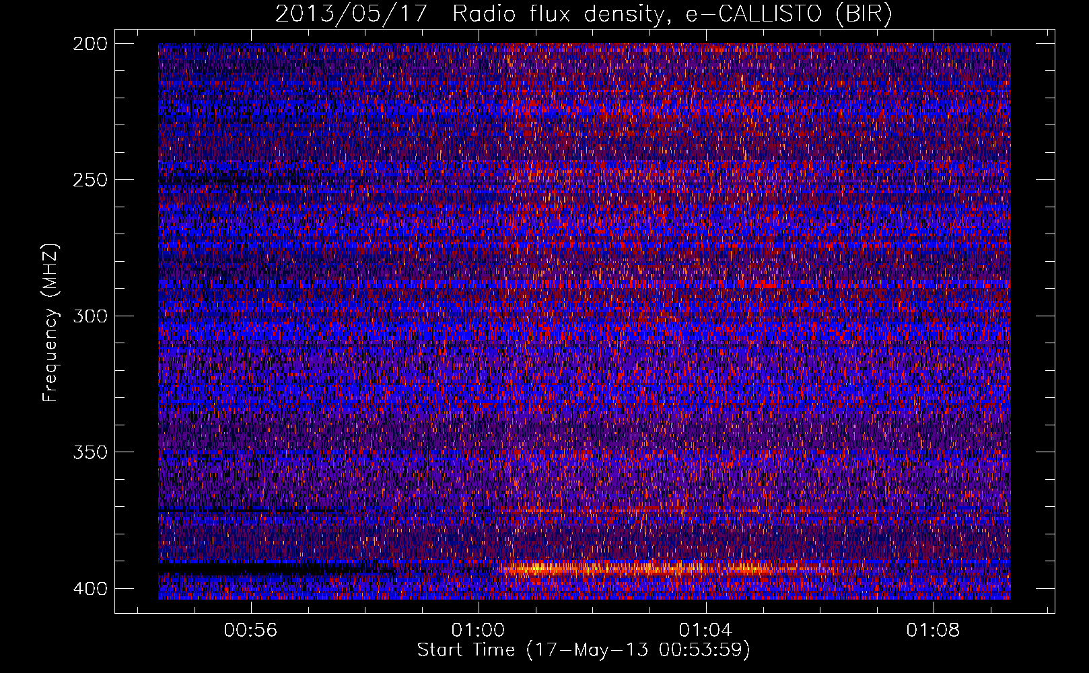Click the '01:00' time axis label
This screenshot has height=673, width=1089.
[x=478, y=631]
